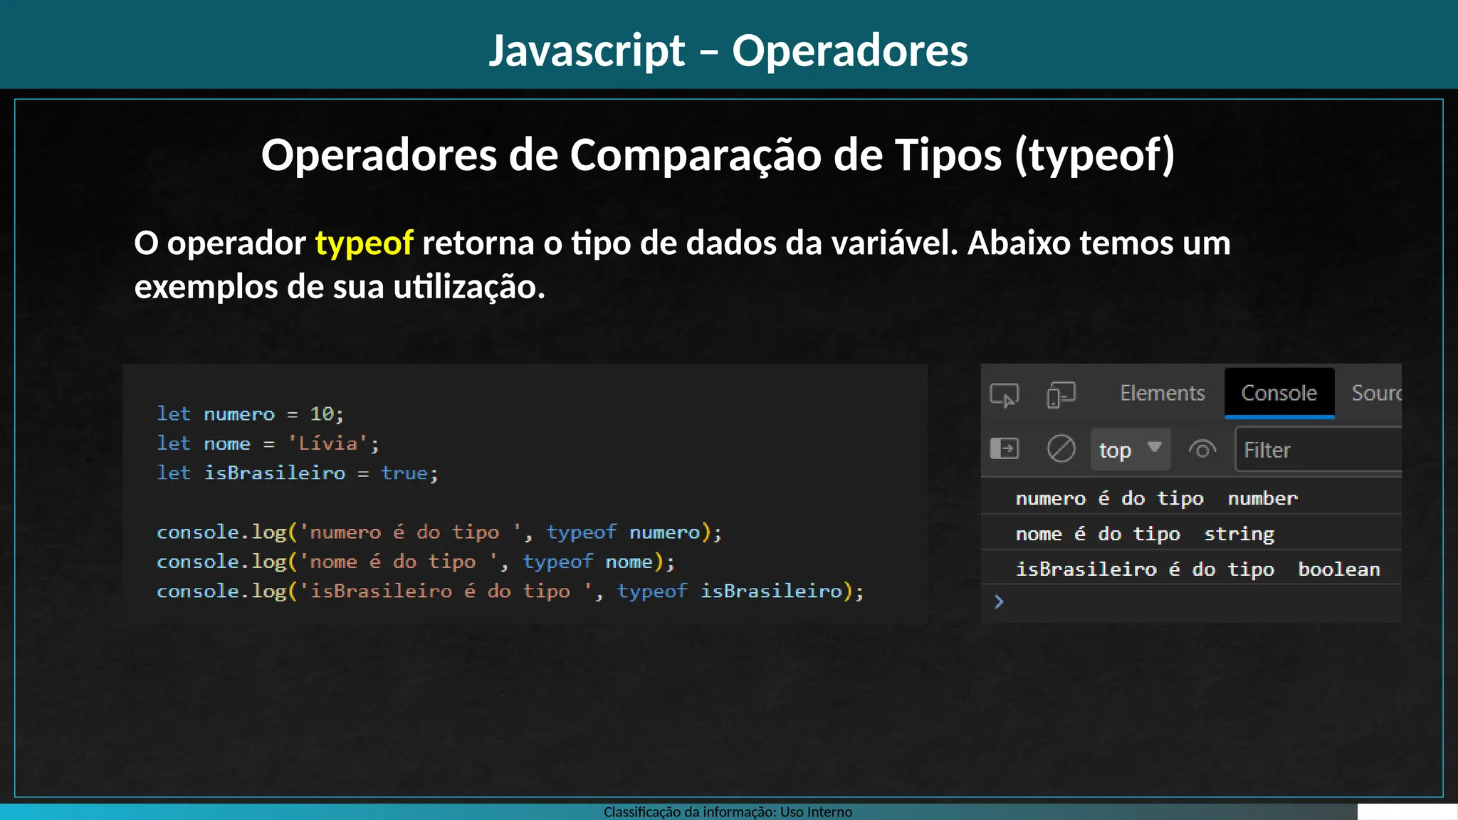Select the Console tab
This screenshot has width=1458, height=820.
(x=1279, y=393)
